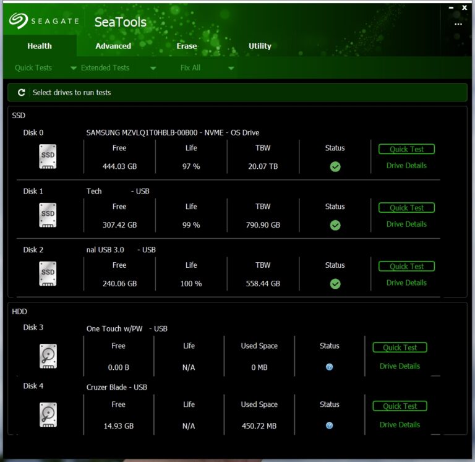Open the Erase tab
The height and width of the screenshot is (462, 475).
187,46
